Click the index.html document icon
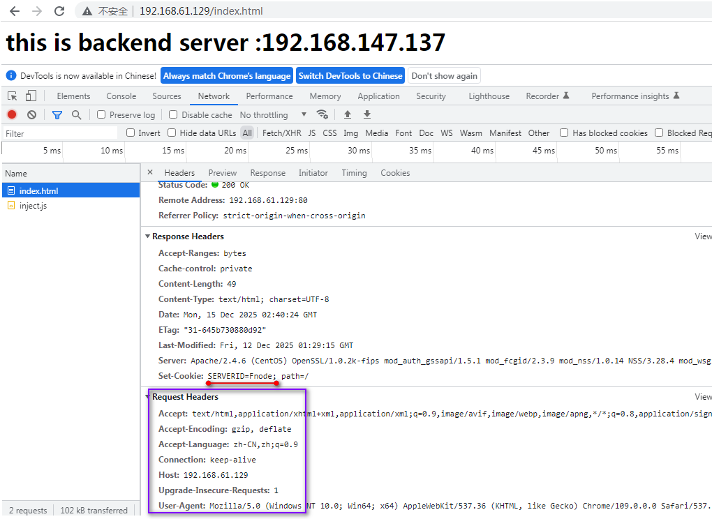 [11, 190]
